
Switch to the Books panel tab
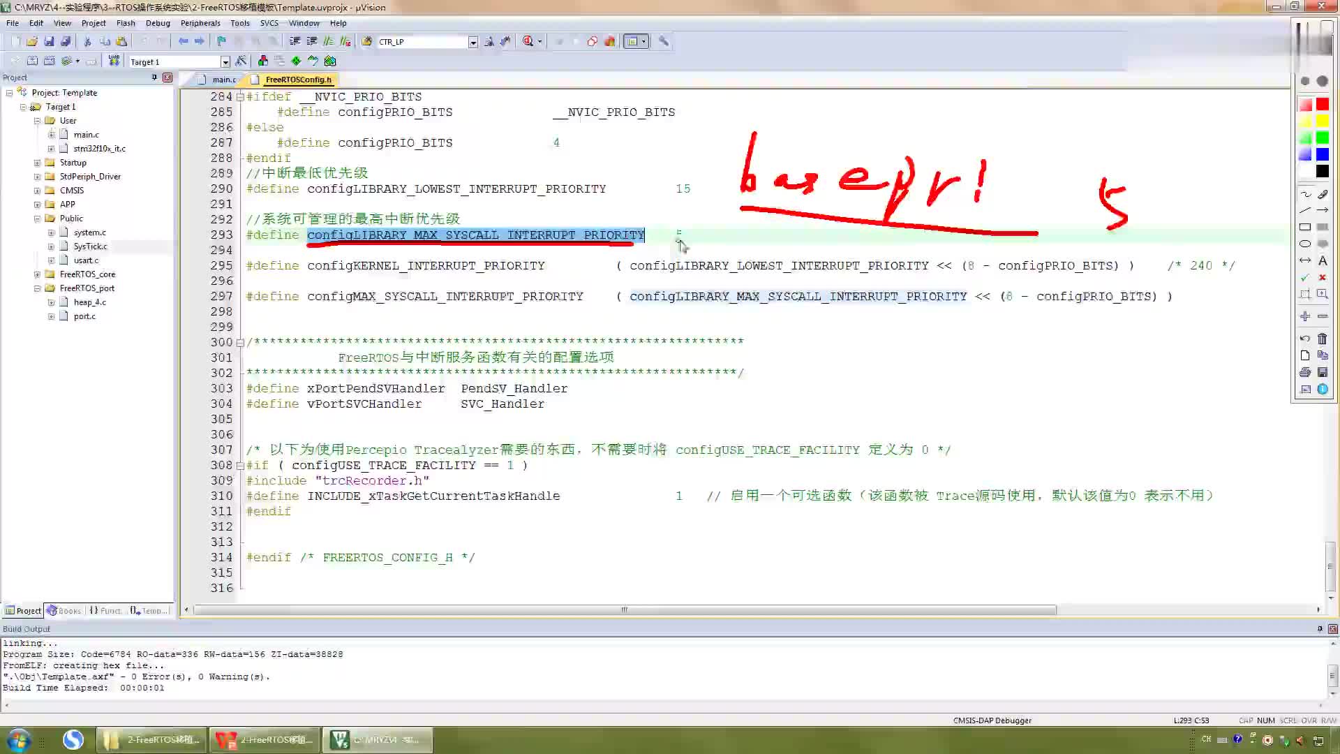(x=64, y=611)
